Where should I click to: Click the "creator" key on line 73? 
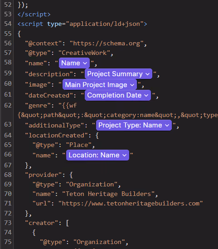coord(41,223)
